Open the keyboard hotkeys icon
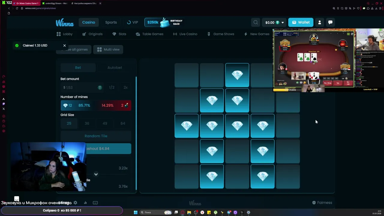This screenshot has height=216, width=384. point(95,203)
